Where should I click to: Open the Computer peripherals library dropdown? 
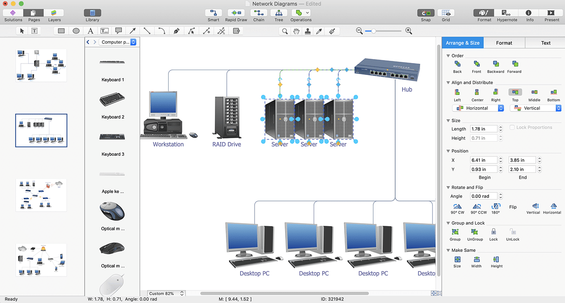118,42
